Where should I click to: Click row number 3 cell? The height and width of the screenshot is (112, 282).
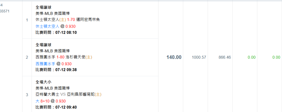(27, 95)
